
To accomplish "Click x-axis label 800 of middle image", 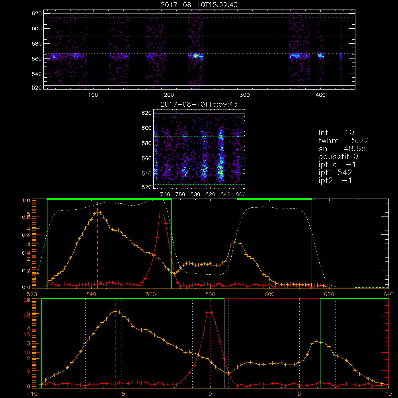I will coord(195,195).
